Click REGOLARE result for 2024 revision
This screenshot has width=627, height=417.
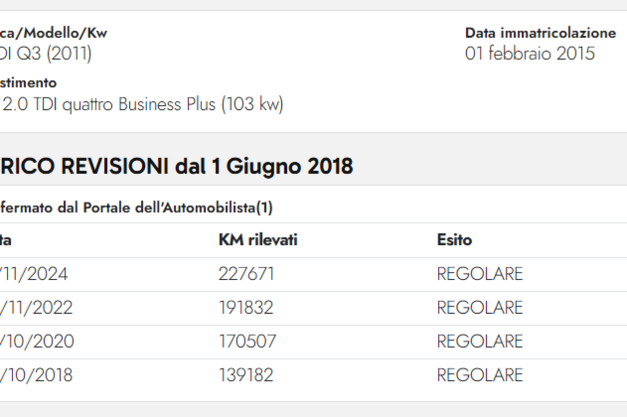click(480, 274)
